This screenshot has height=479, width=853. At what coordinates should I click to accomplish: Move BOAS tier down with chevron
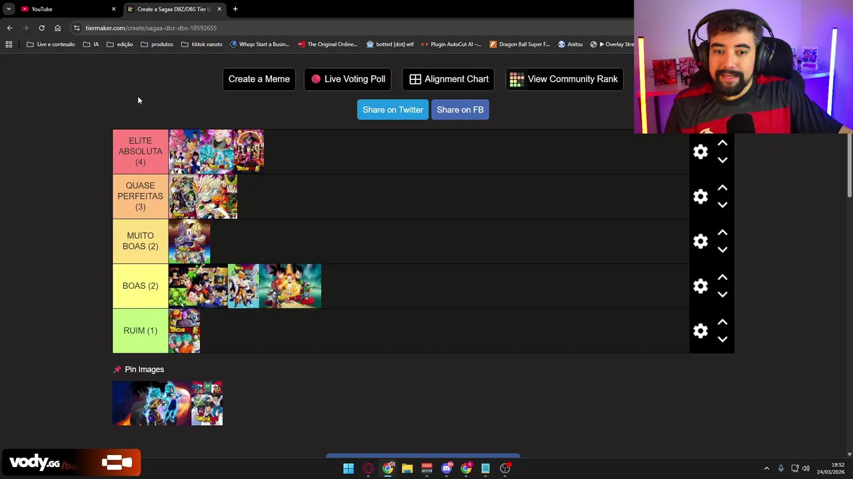[722, 294]
